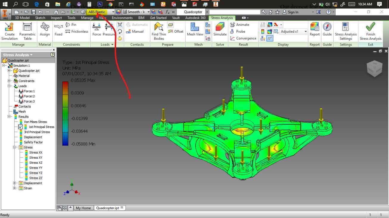Click the clock in the Windows taskbar
This screenshot has height=218, width=389.
click(365, 4)
